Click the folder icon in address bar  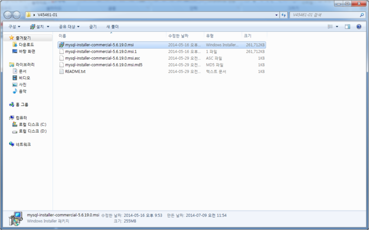pos(28,15)
